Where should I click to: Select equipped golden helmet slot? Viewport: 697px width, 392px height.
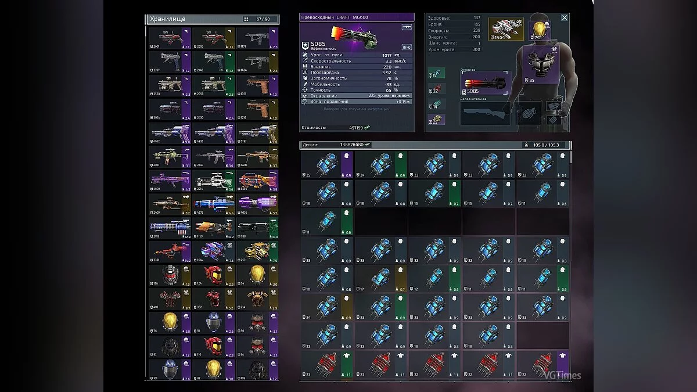pyautogui.click(x=537, y=30)
